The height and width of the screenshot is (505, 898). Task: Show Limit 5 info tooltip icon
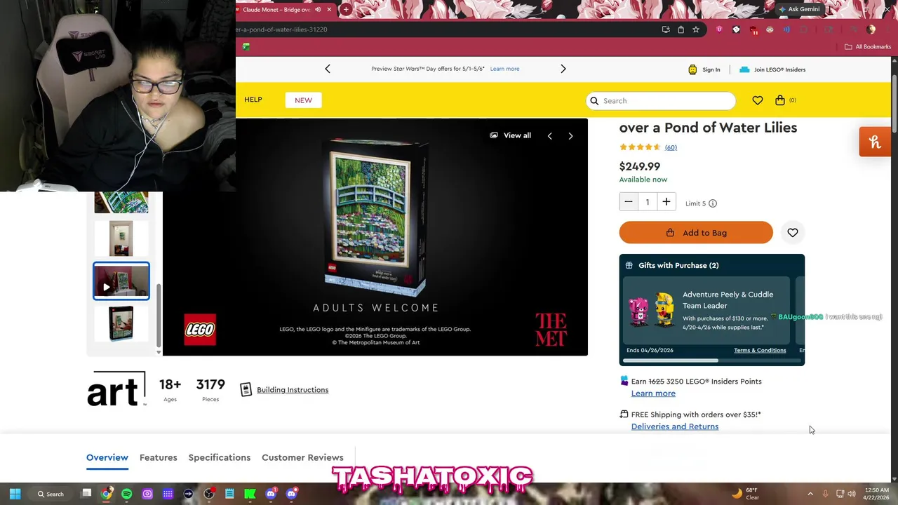713,203
